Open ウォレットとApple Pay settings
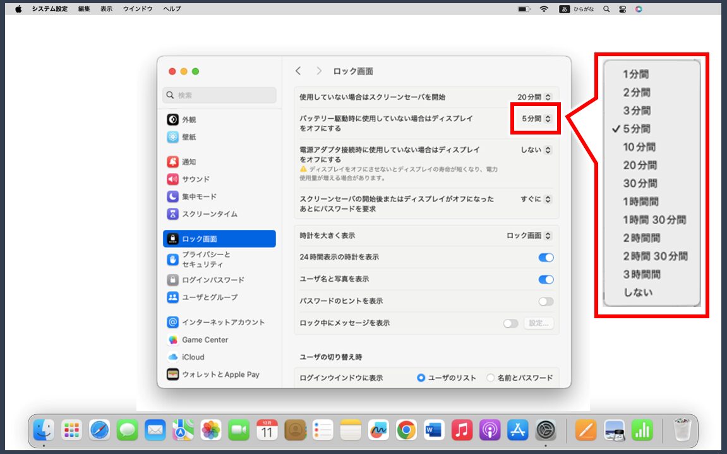Screen dimensions: 727x454 click(x=219, y=374)
